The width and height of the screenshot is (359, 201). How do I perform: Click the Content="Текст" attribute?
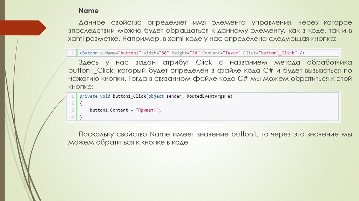[221, 53]
